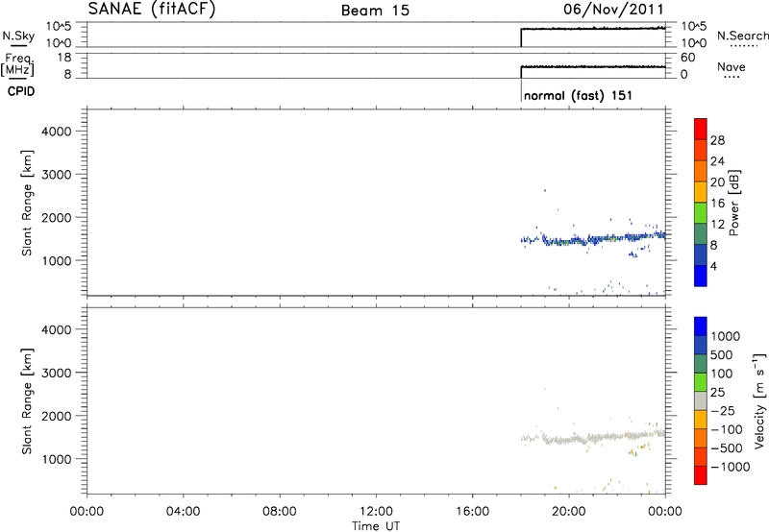Click the Nave legend label
Screen dimensions: 769x532
point(732,66)
